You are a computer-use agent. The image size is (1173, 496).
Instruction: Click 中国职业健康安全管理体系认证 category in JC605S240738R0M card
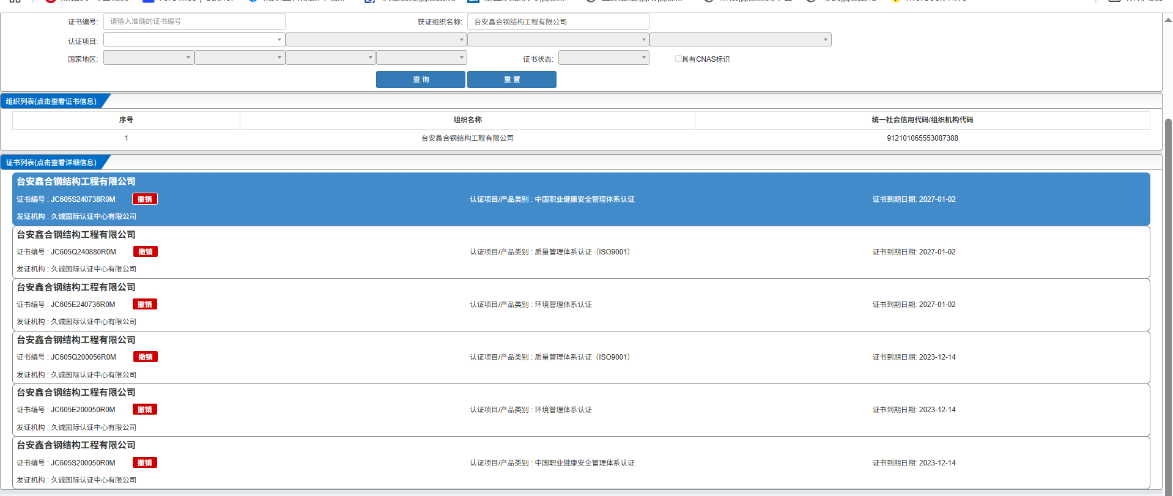point(585,199)
